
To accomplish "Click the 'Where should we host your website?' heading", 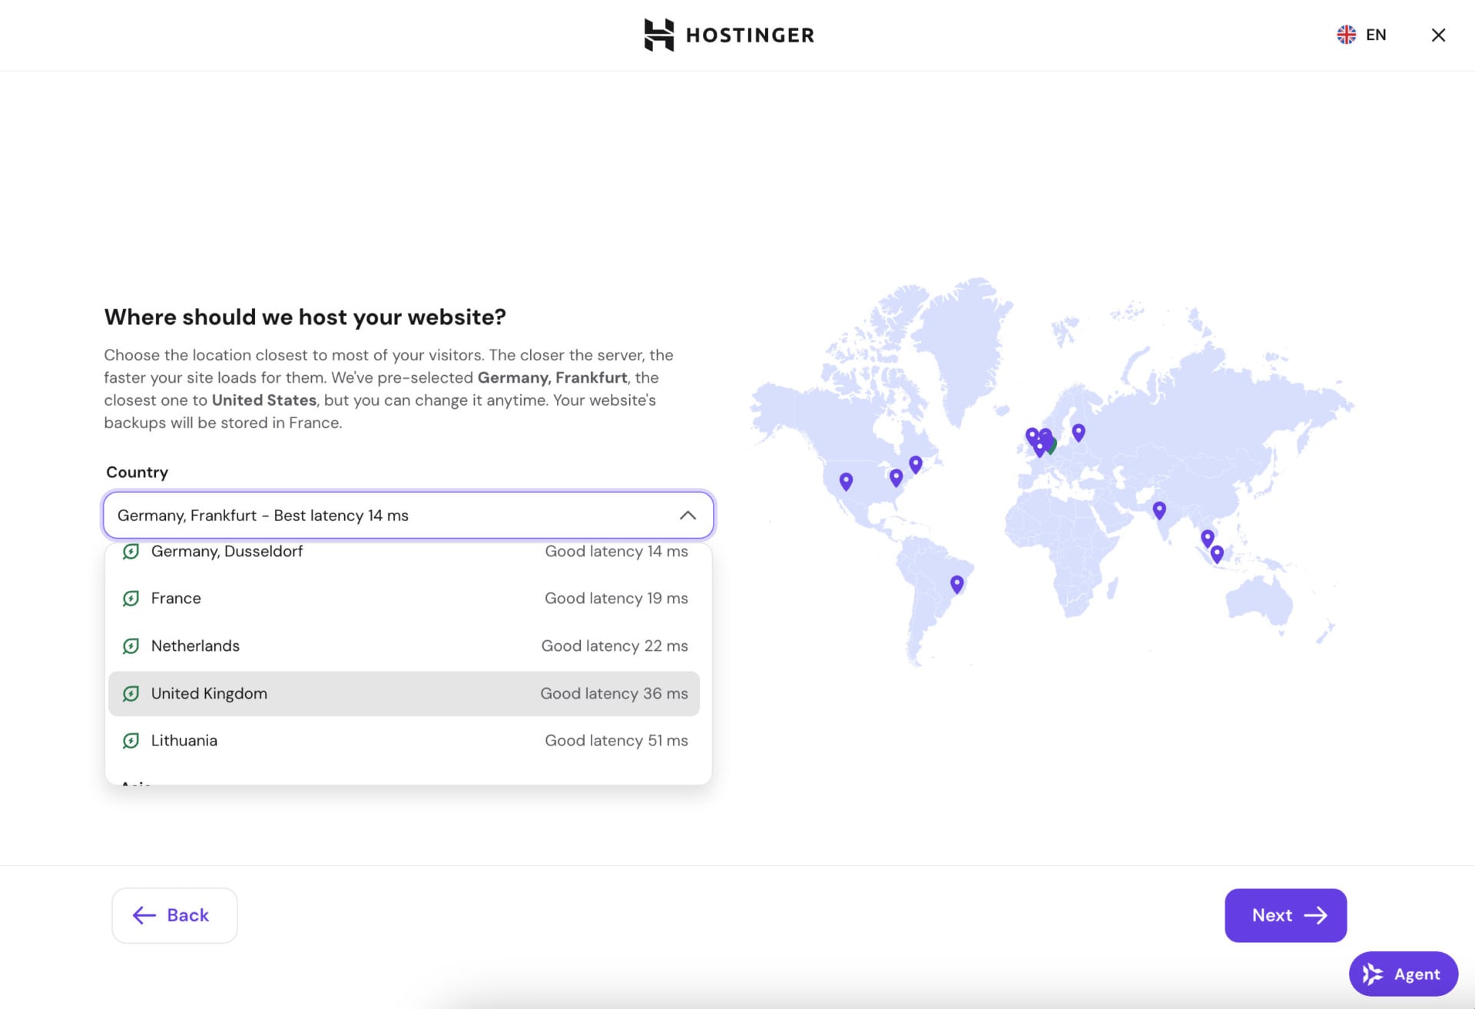I will point(305,317).
